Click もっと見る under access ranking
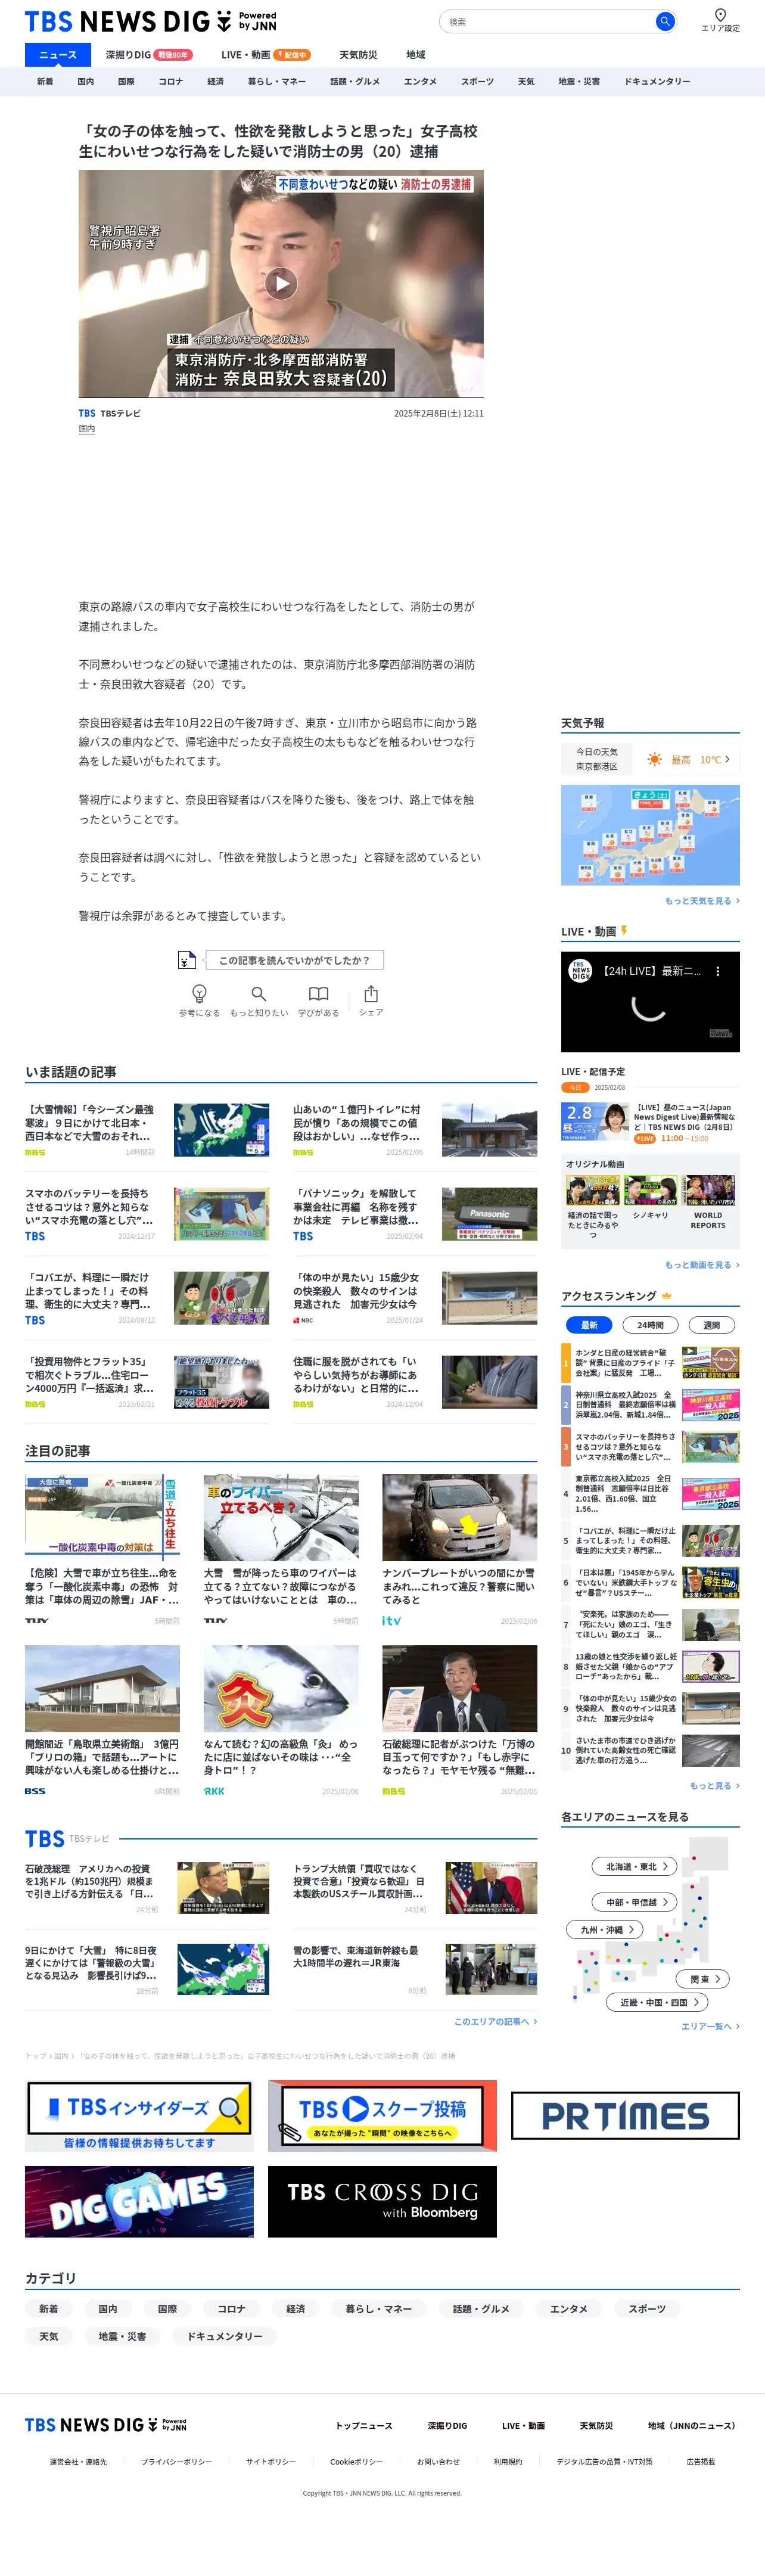 pyautogui.click(x=714, y=1785)
